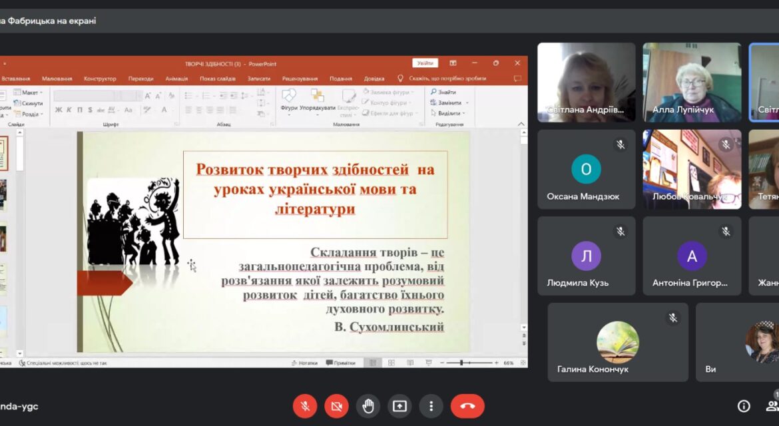
Task: Adjust the zoom slider in PowerPoint status bar
Action: click(461, 363)
